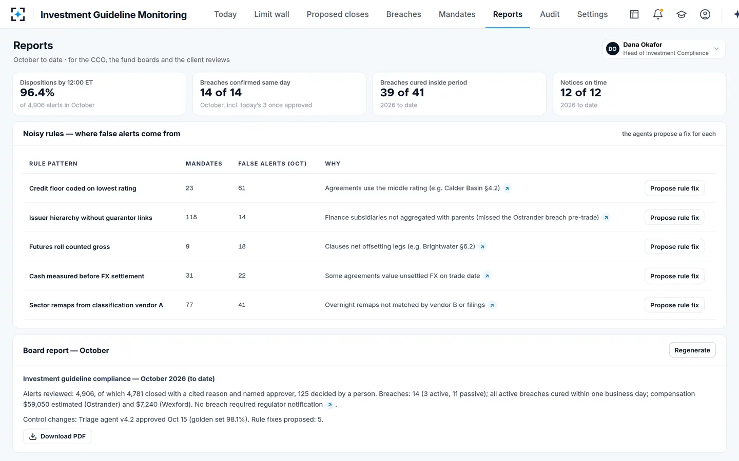Click the Dispositions by 12:00 ET card
The image size is (739, 461).
click(x=99, y=93)
